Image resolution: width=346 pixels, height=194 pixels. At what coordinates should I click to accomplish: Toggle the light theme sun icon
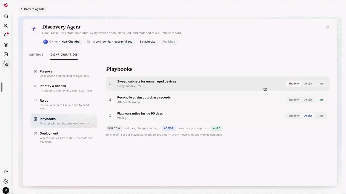click(6, 172)
